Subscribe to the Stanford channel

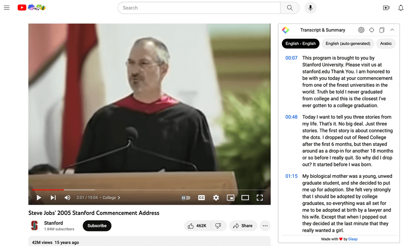(x=97, y=226)
